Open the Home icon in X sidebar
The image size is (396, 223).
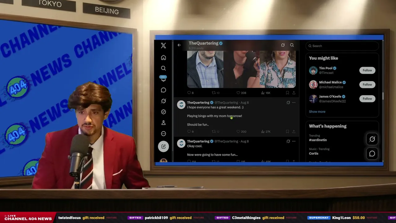(163, 58)
